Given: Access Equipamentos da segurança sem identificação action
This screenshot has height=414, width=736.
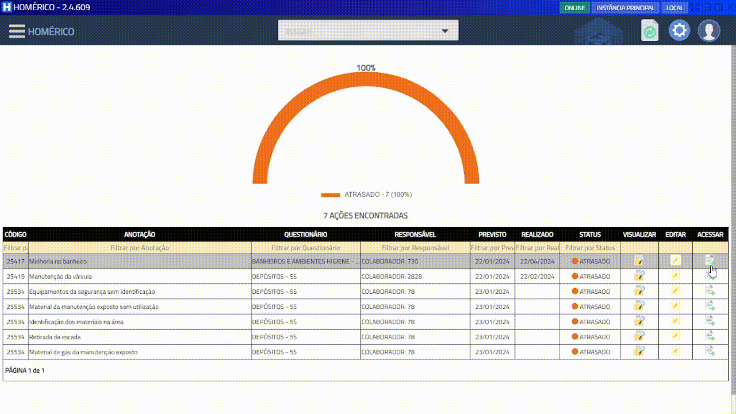Looking at the screenshot, I should (x=710, y=291).
